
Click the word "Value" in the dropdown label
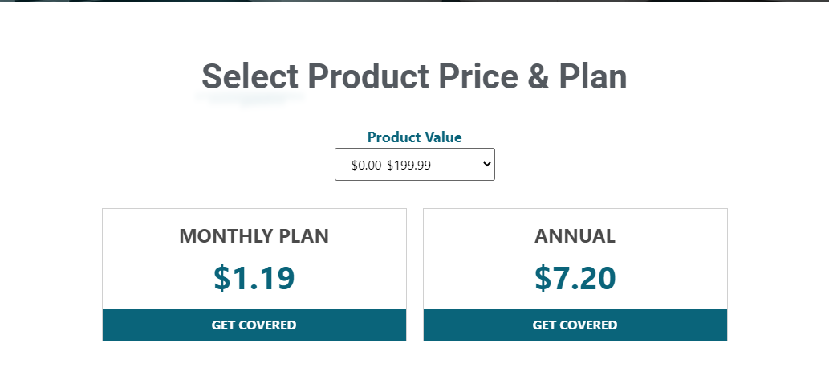442,137
